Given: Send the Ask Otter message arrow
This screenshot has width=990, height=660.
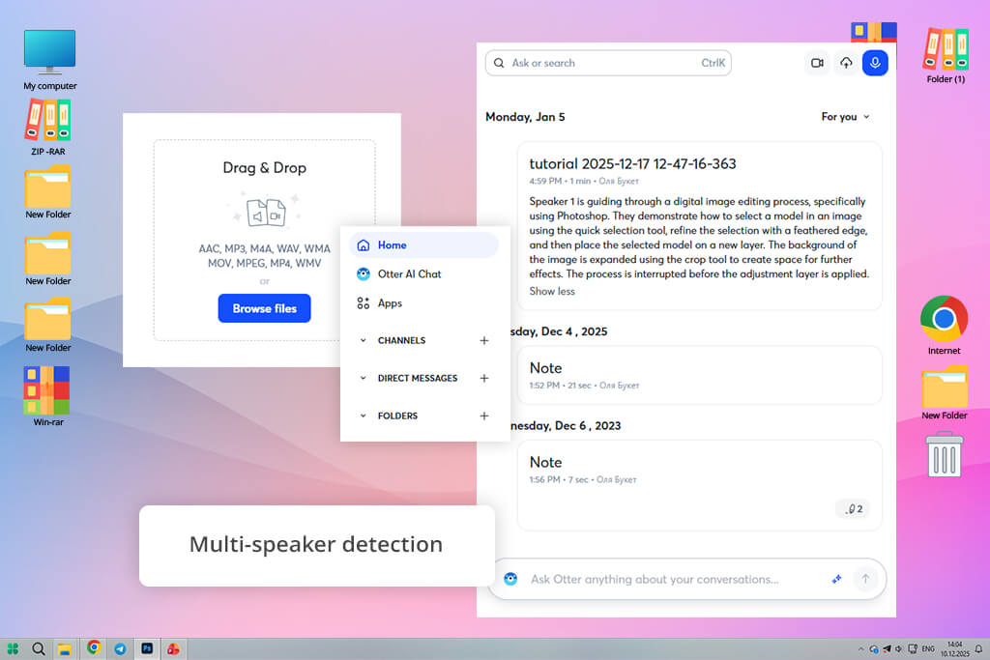Looking at the screenshot, I should tap(865, 579).
